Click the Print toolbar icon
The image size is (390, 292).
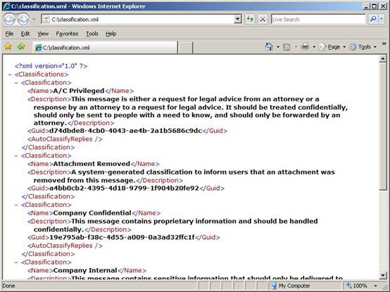click(305, 46)
